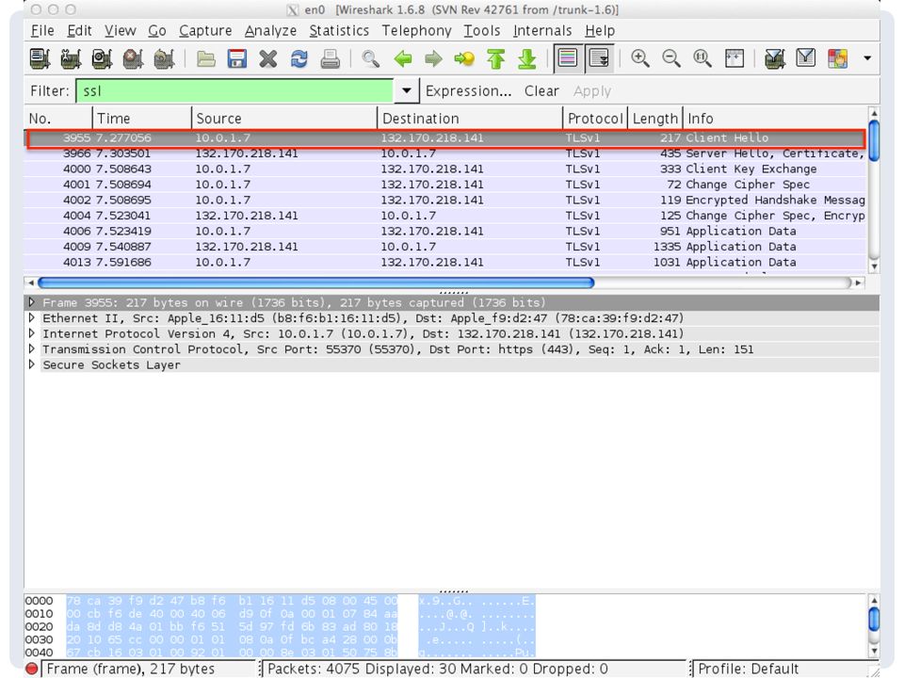Open toolbar overflow arrow
The height and width of the screenshot is (678, 904).
[x=867, y=58]
